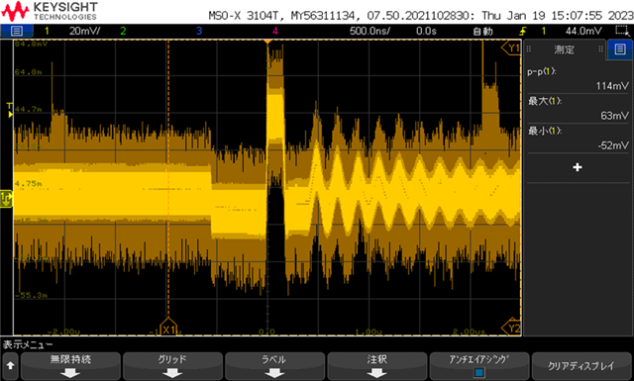Image resolution: width=634 pixels, height=381 pixels.
Task: Select the Y2 cursor marker
Action: pos(511,328)
